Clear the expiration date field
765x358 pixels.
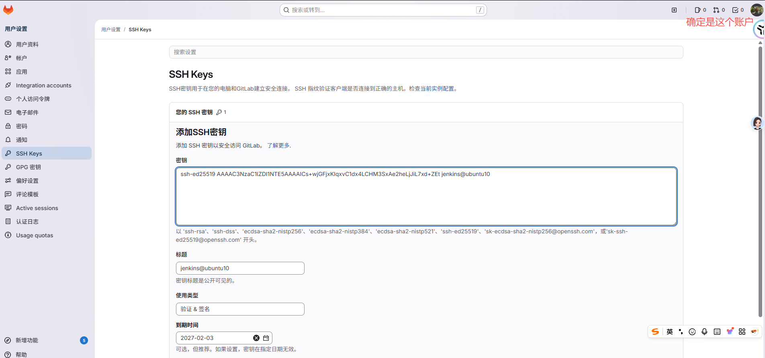pyautogui.click(x=256, y=338)
